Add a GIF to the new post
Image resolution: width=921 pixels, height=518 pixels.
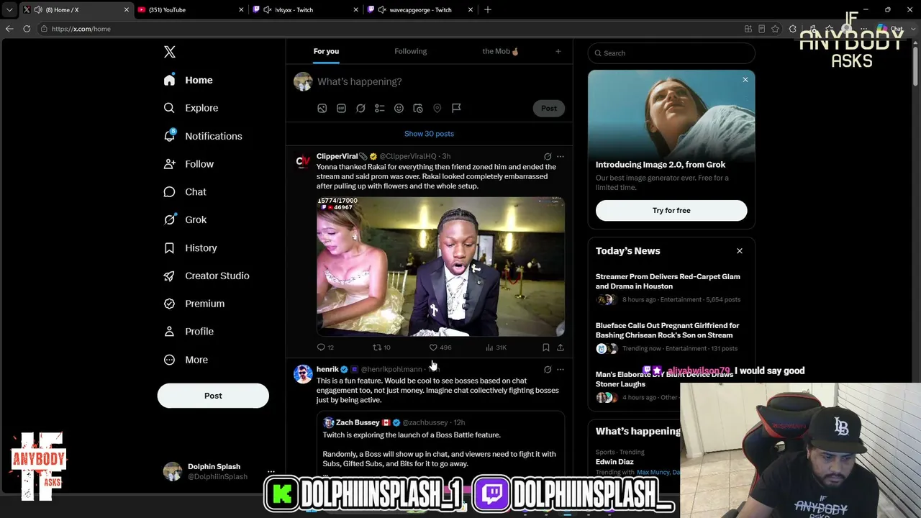coord(341,108)
